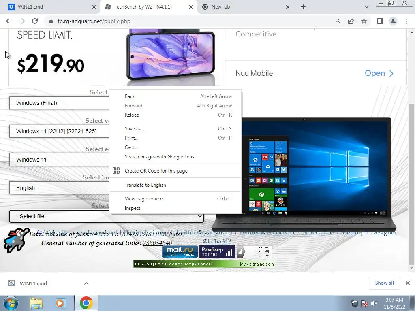This screenshot has height=311, width=415.
Task: Select Save as... in the context menu
Action: point(175,128)
